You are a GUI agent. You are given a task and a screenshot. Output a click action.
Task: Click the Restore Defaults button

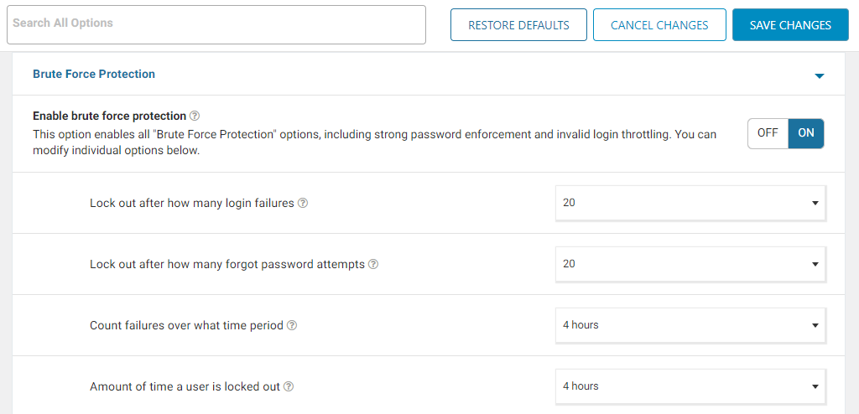[518, 24]
